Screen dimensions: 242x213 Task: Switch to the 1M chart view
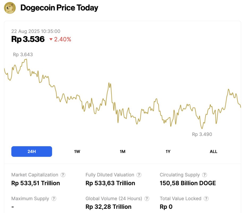click(122, 151)
